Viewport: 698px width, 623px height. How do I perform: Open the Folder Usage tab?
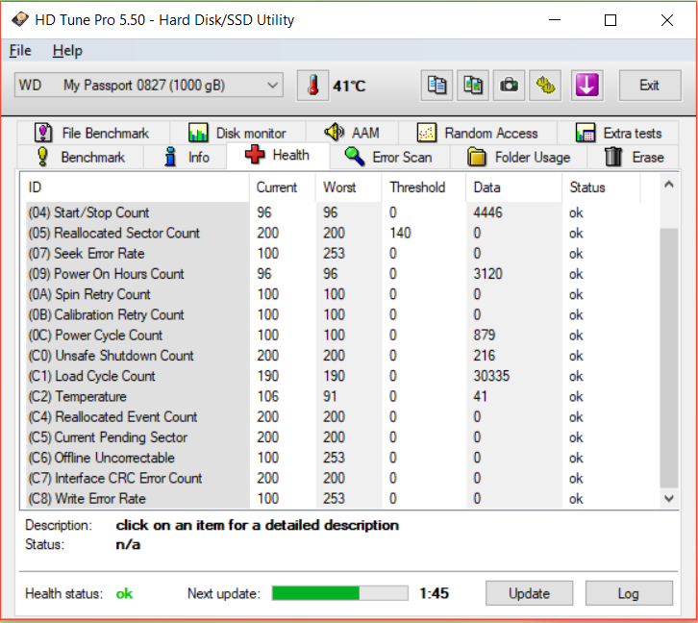(519, 157)
